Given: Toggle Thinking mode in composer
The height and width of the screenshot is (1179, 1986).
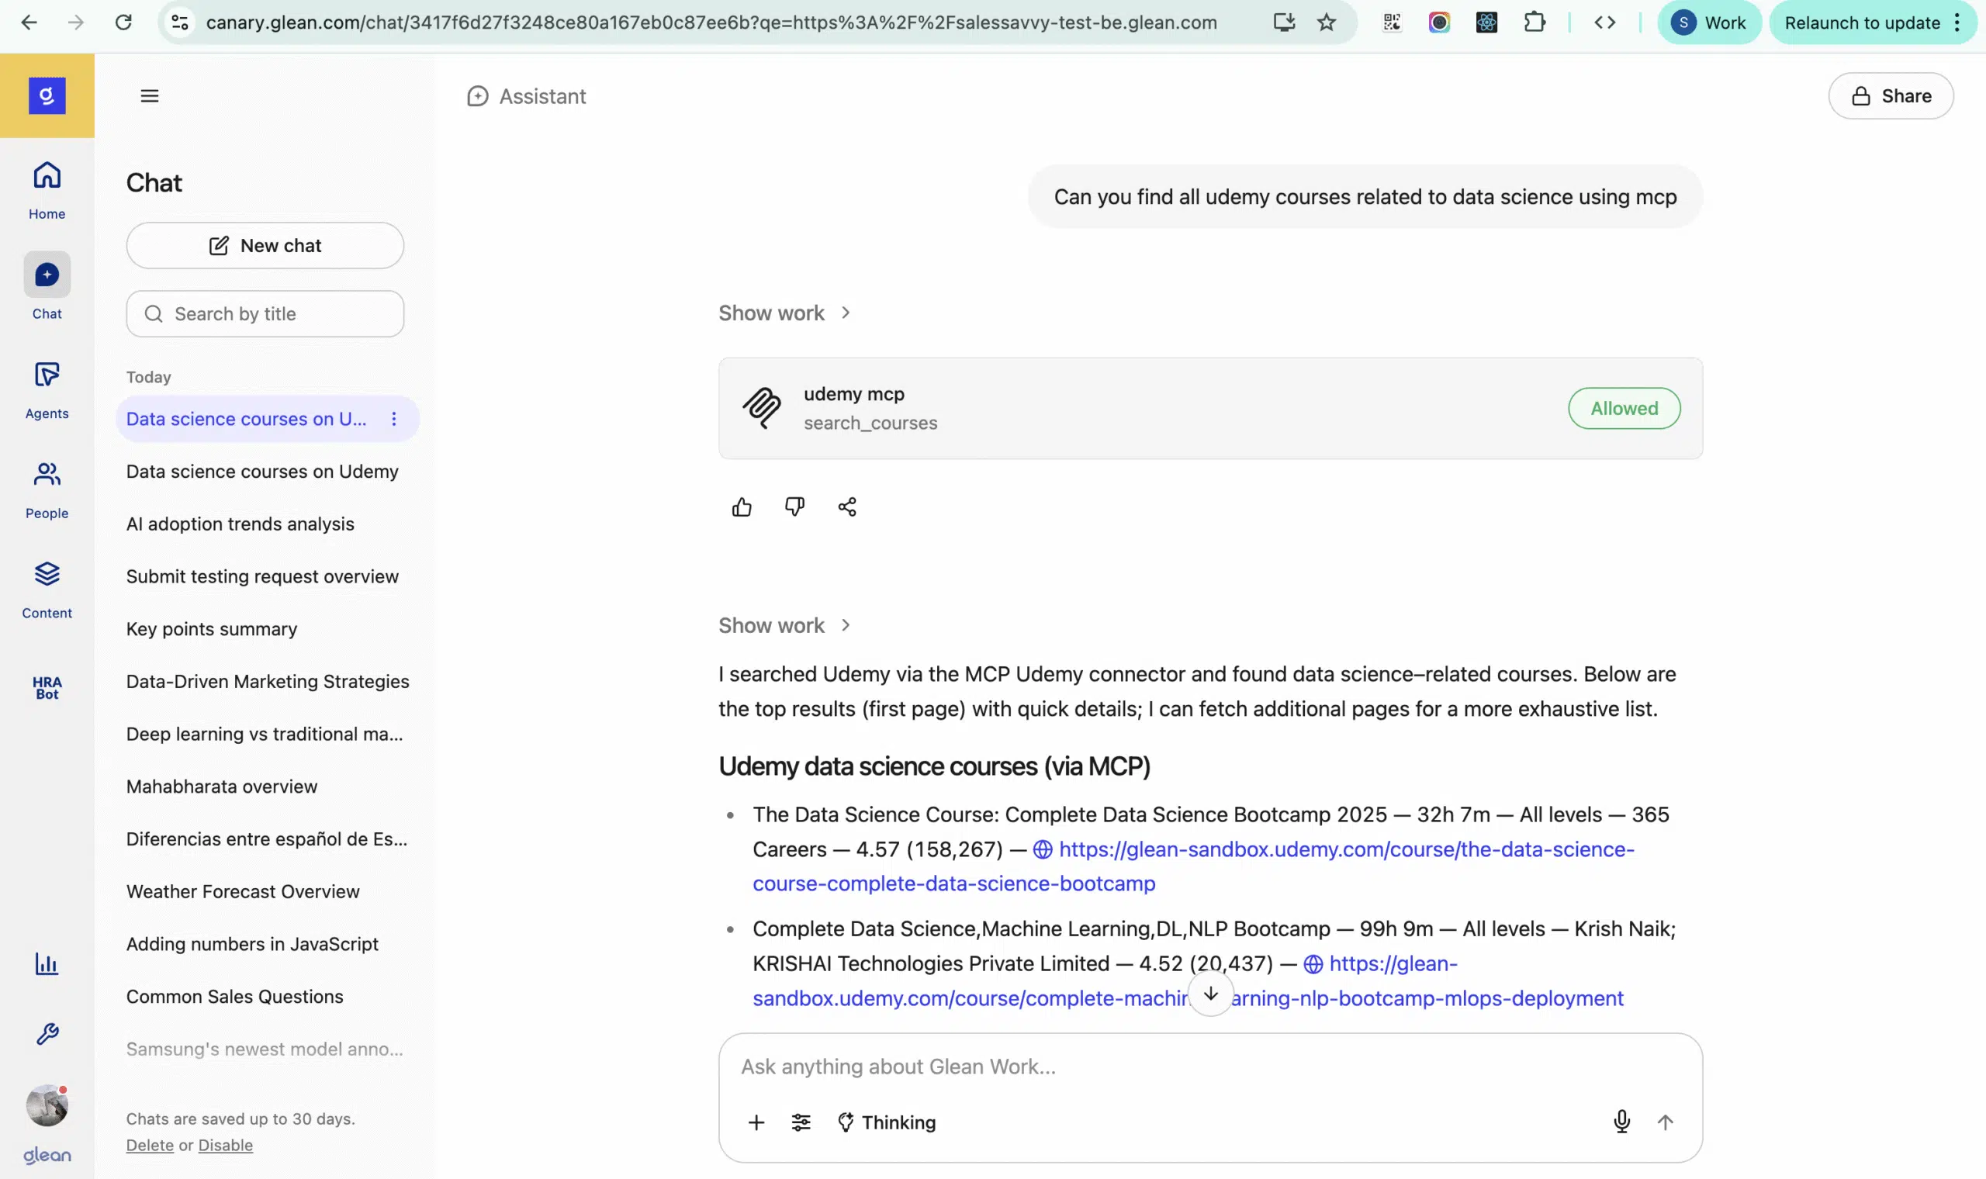Looking at the screenshot, I should (x=887, y=1122).
